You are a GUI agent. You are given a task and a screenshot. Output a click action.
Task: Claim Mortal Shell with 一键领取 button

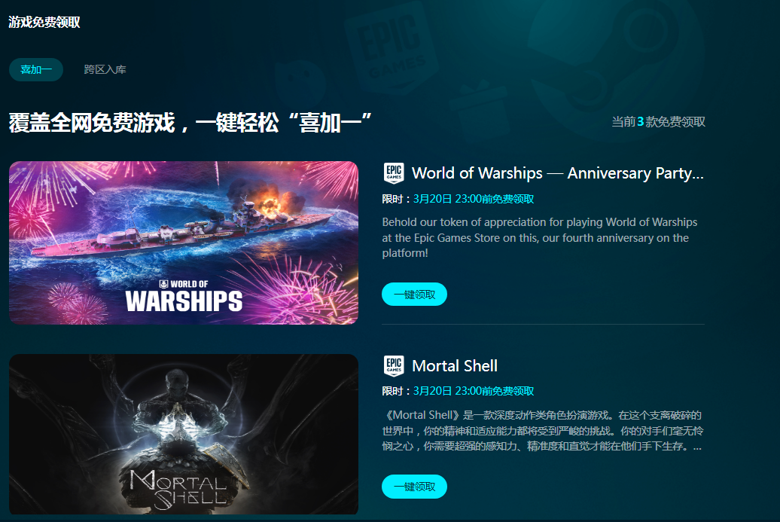[x=414, y=486]
